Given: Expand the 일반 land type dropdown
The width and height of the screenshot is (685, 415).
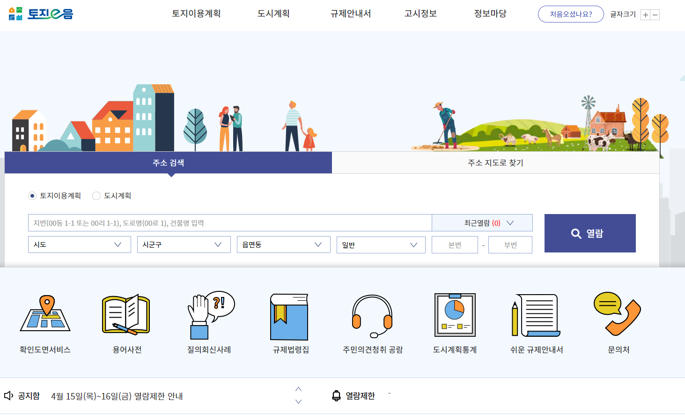Looking at the screenshot, I should point(381,245).
